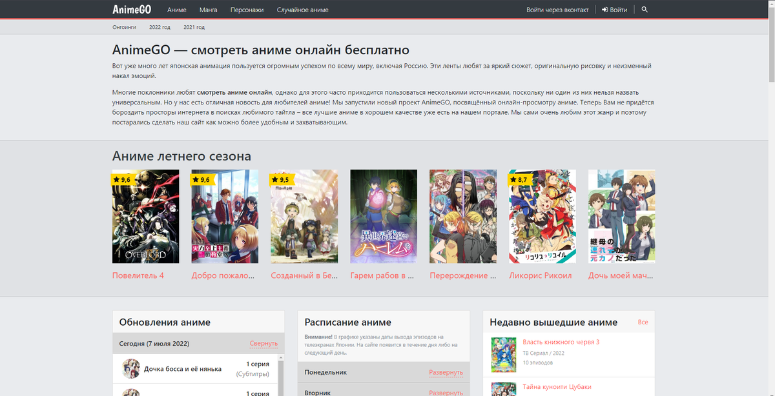The image size is (775, 396).
Task: Open the Дочь моей мачехи poster
Action: (x=622, y=216)
